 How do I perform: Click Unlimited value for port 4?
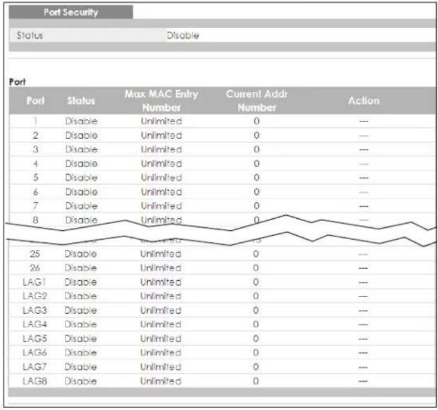(162, 164)
